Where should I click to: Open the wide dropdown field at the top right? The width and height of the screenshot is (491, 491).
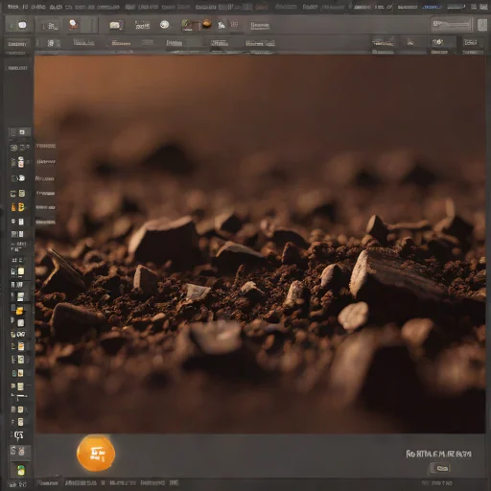[451, 25]
